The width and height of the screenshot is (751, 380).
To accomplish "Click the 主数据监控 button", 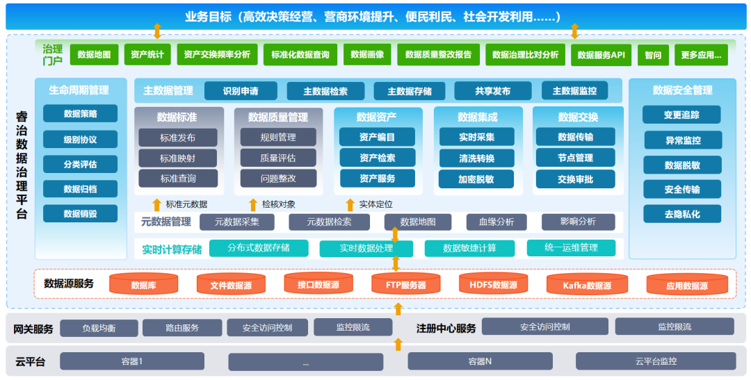I will coord(574,91).
